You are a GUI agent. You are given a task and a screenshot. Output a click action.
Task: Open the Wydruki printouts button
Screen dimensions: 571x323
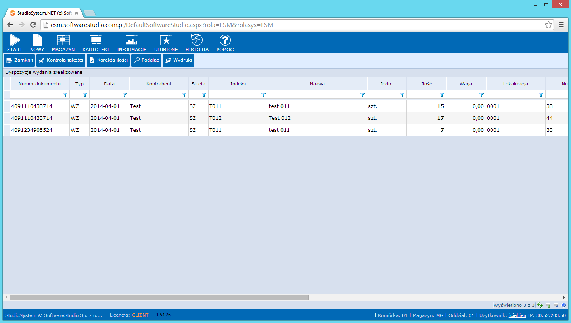pyautogui.click(x=178, y=60)
